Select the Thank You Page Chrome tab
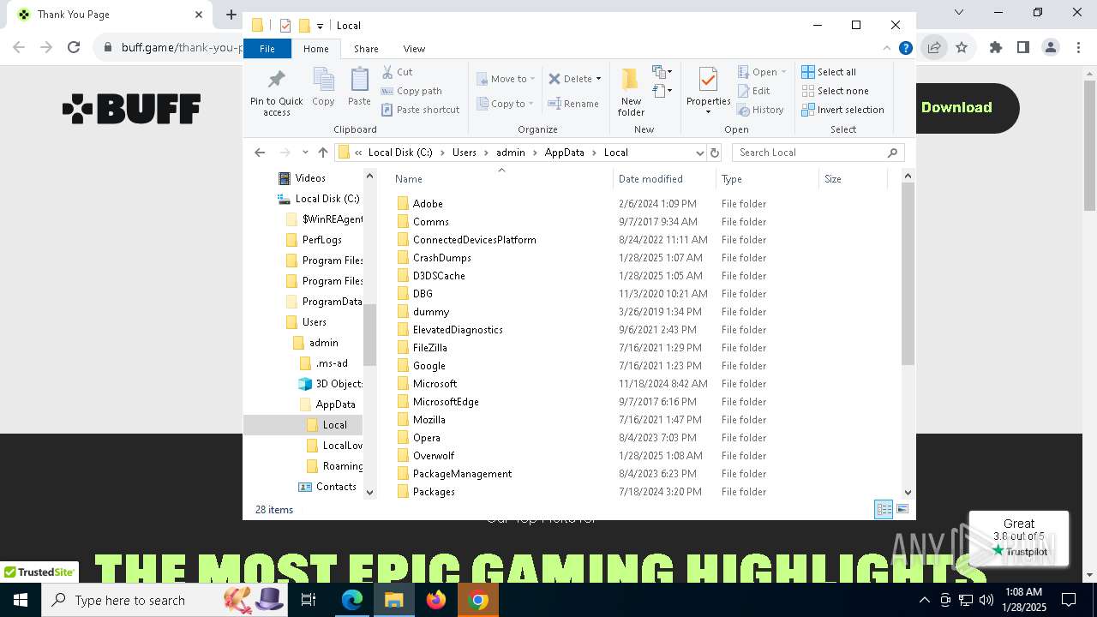This screenshot has height=617, width=1097. [107, 15]
